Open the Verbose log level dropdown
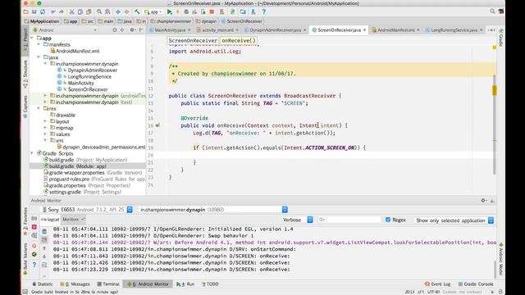The image size is (525, 295). click(x=298, y=220)
